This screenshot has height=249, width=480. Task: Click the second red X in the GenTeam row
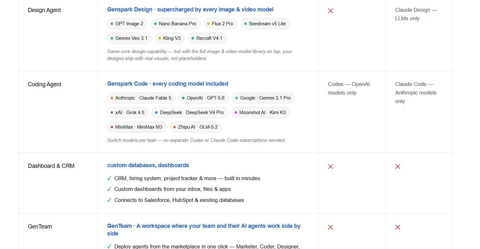coord(398,227)
